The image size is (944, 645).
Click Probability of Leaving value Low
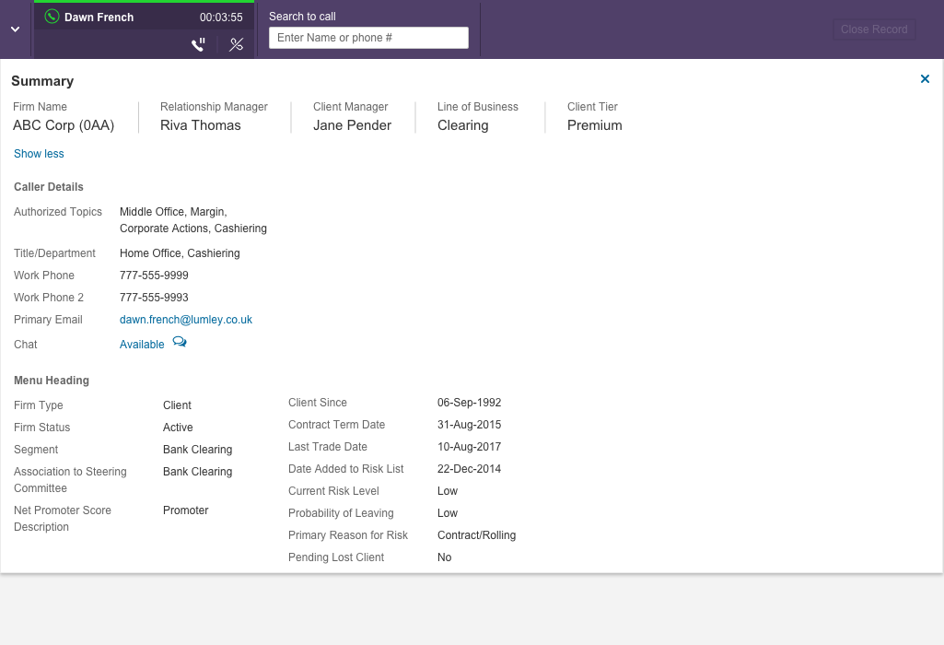coord(448,514)
